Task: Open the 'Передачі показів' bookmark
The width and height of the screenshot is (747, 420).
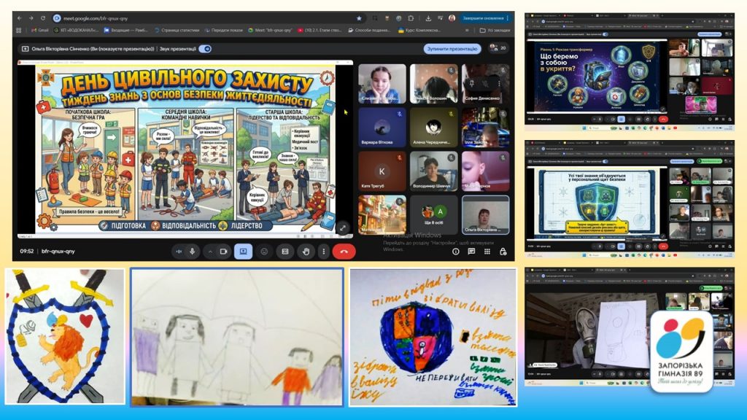Action: pyautogui.click(x=228, y=30)
